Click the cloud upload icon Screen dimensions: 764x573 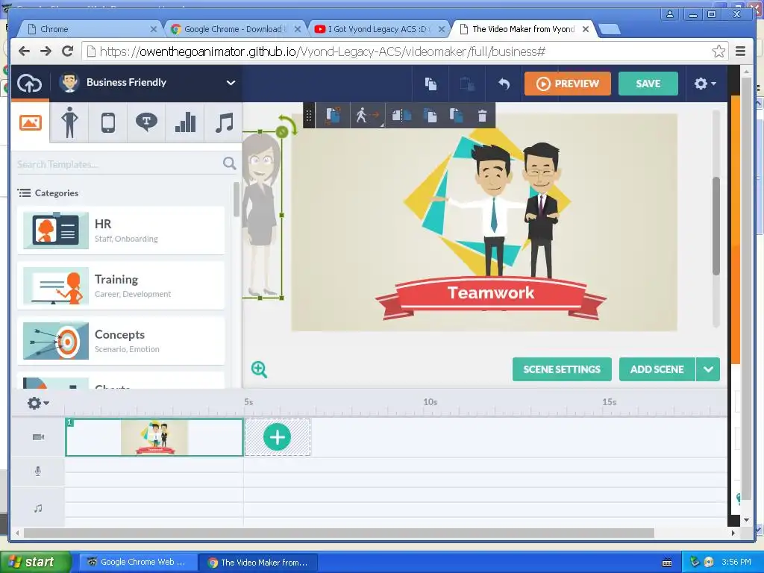29,84
